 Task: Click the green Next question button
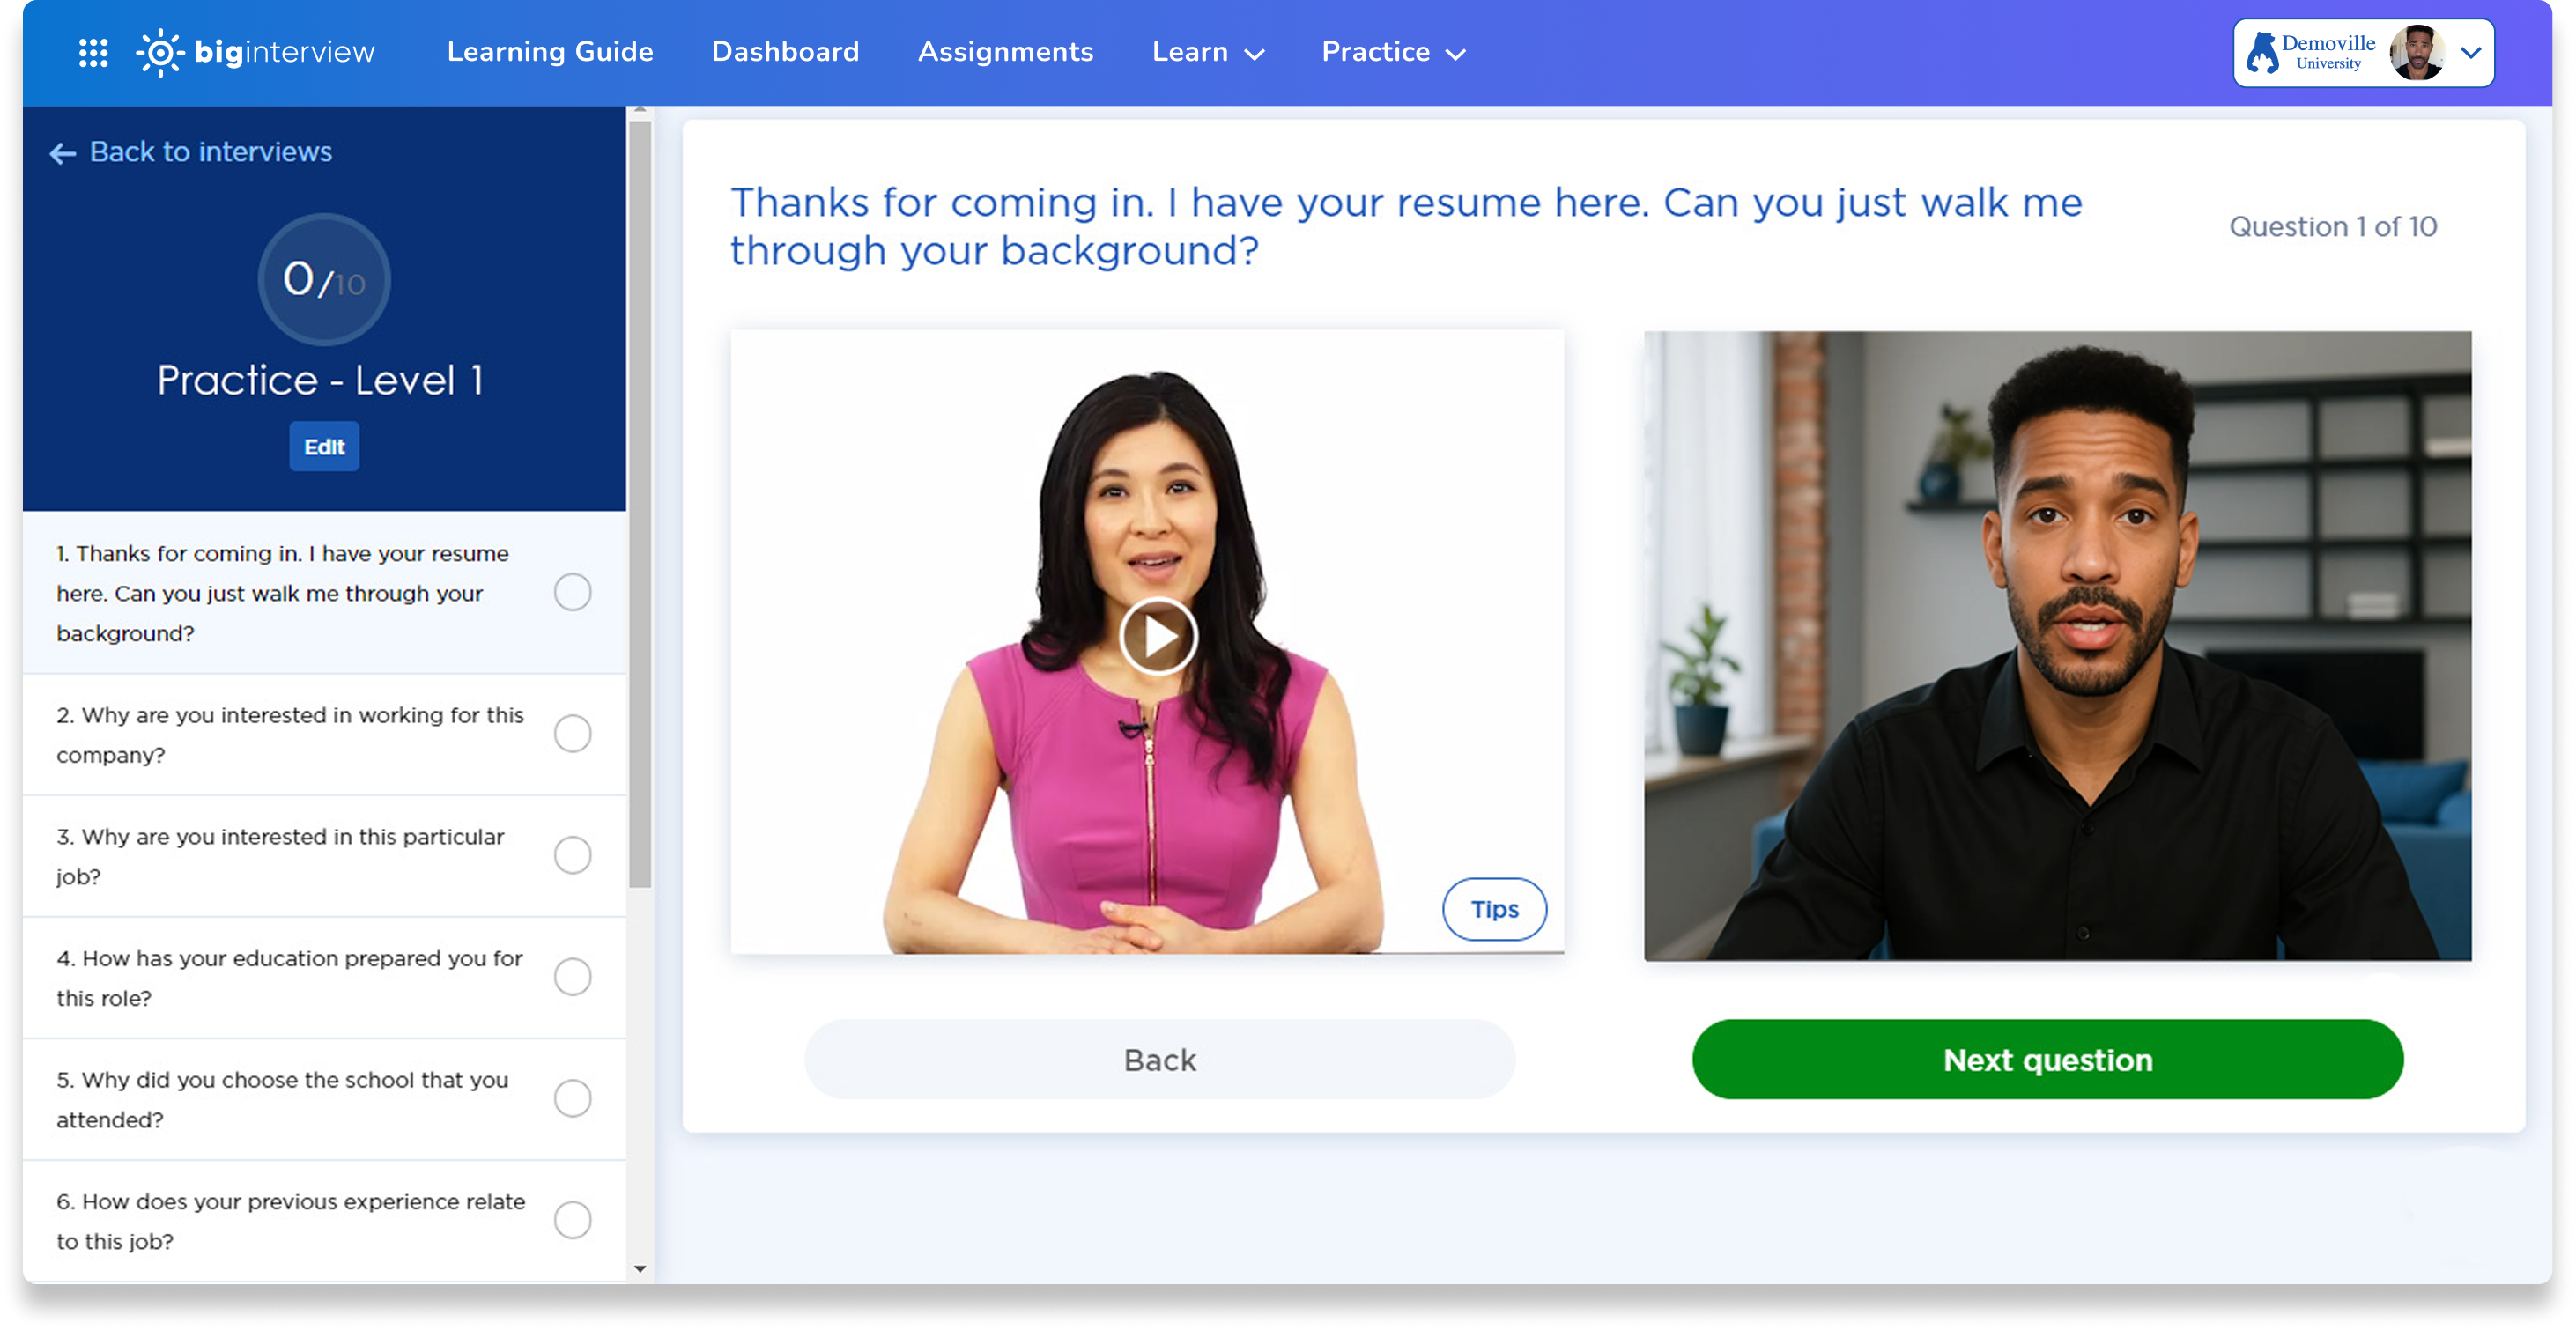2047,1060
